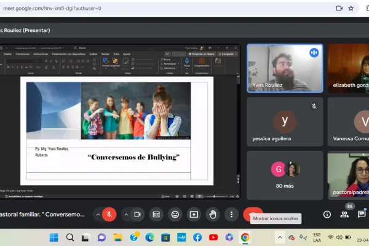Select the elizabeth gonz video tile

tap(349, 68)
